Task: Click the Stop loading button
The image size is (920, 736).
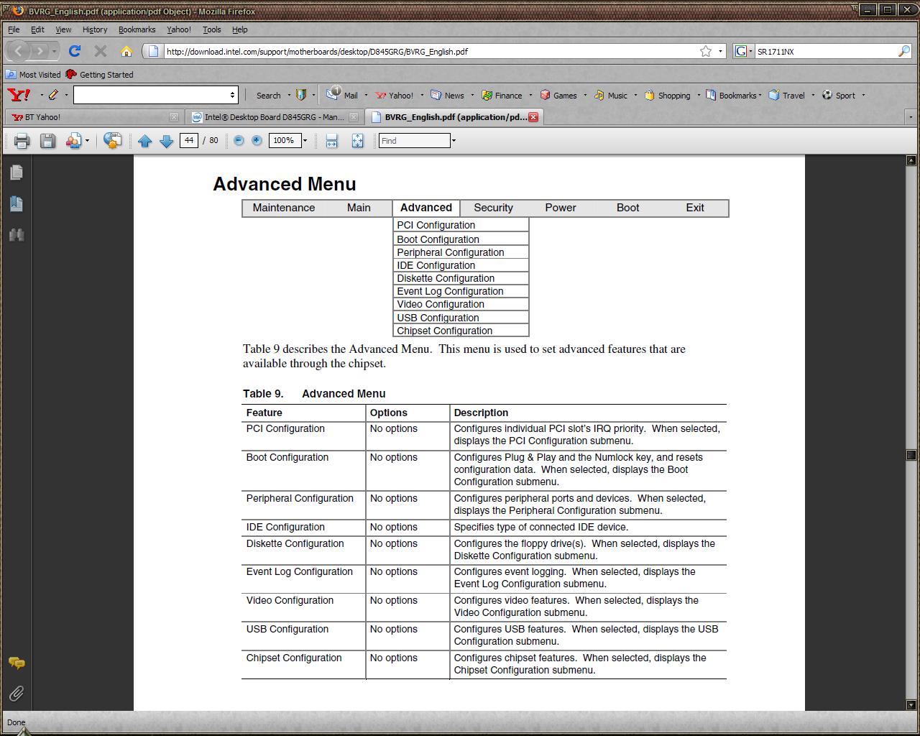Action: tap(101, 51)
